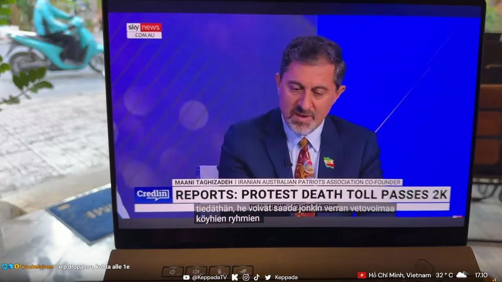Click subtitle line starting 'tiedäthän, he voivat'
The height and width of the screenshot is (282, 502).
click(295, 208)
